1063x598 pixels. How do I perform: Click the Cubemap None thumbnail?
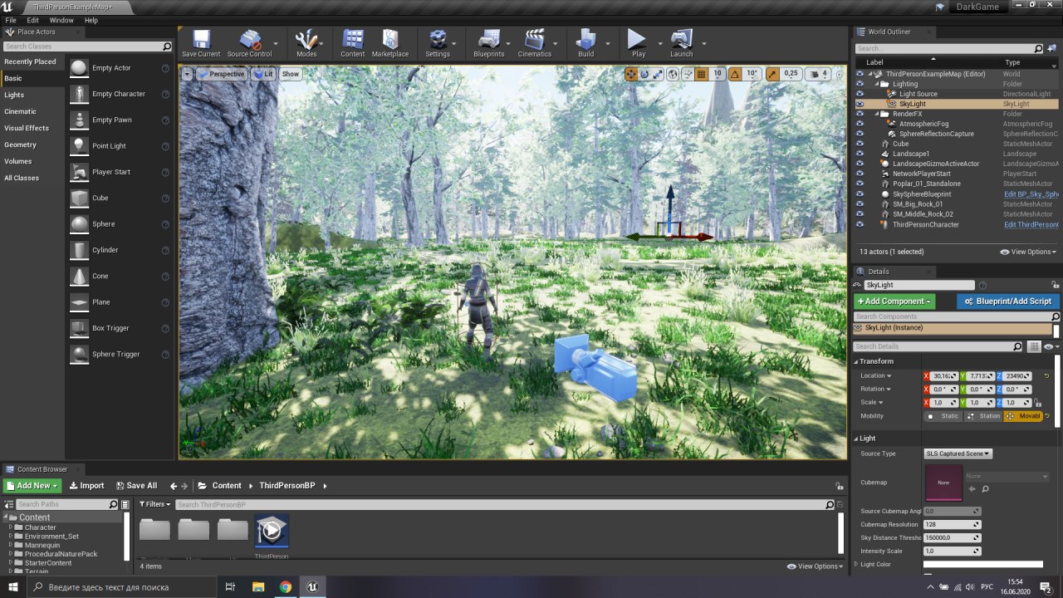point(943,483)
